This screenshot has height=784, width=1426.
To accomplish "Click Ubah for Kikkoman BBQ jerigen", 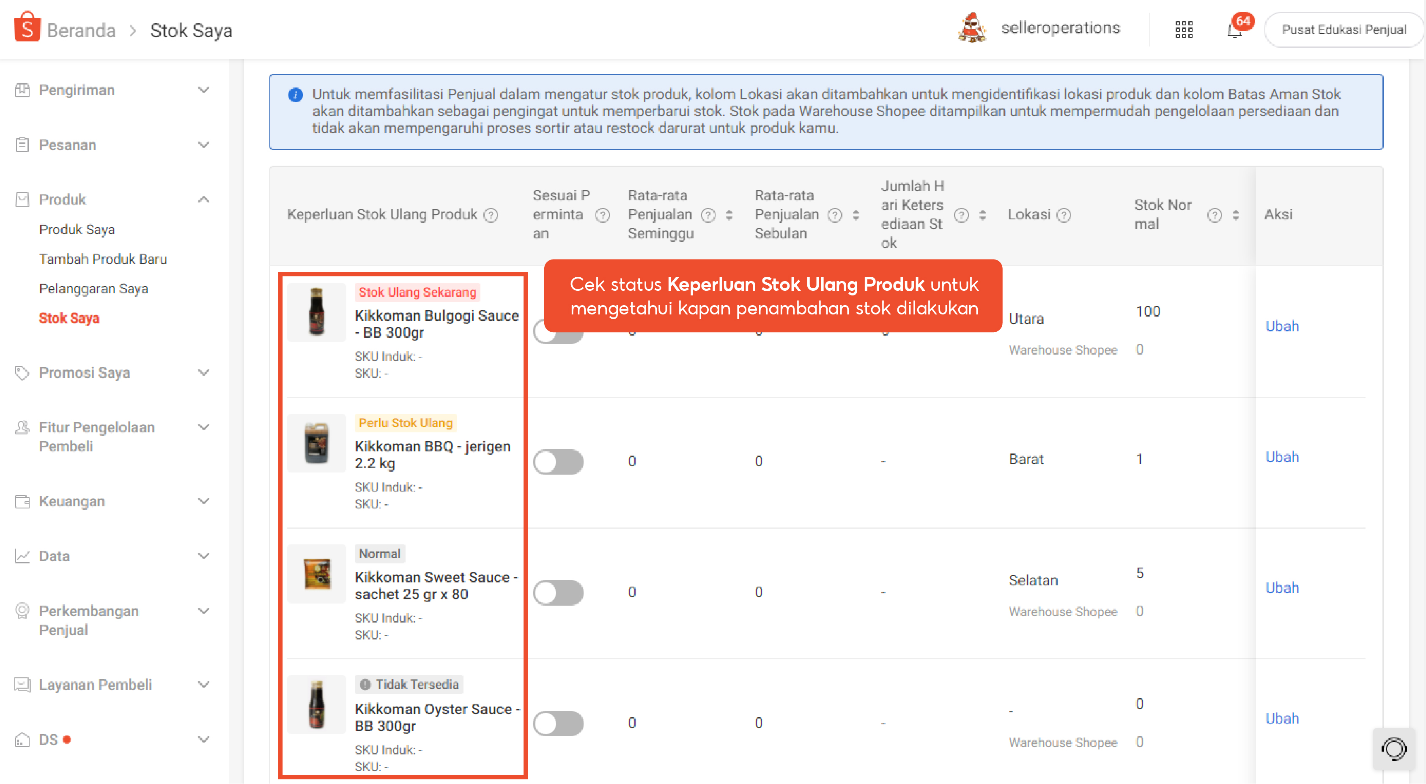I will coord(1281,457).
